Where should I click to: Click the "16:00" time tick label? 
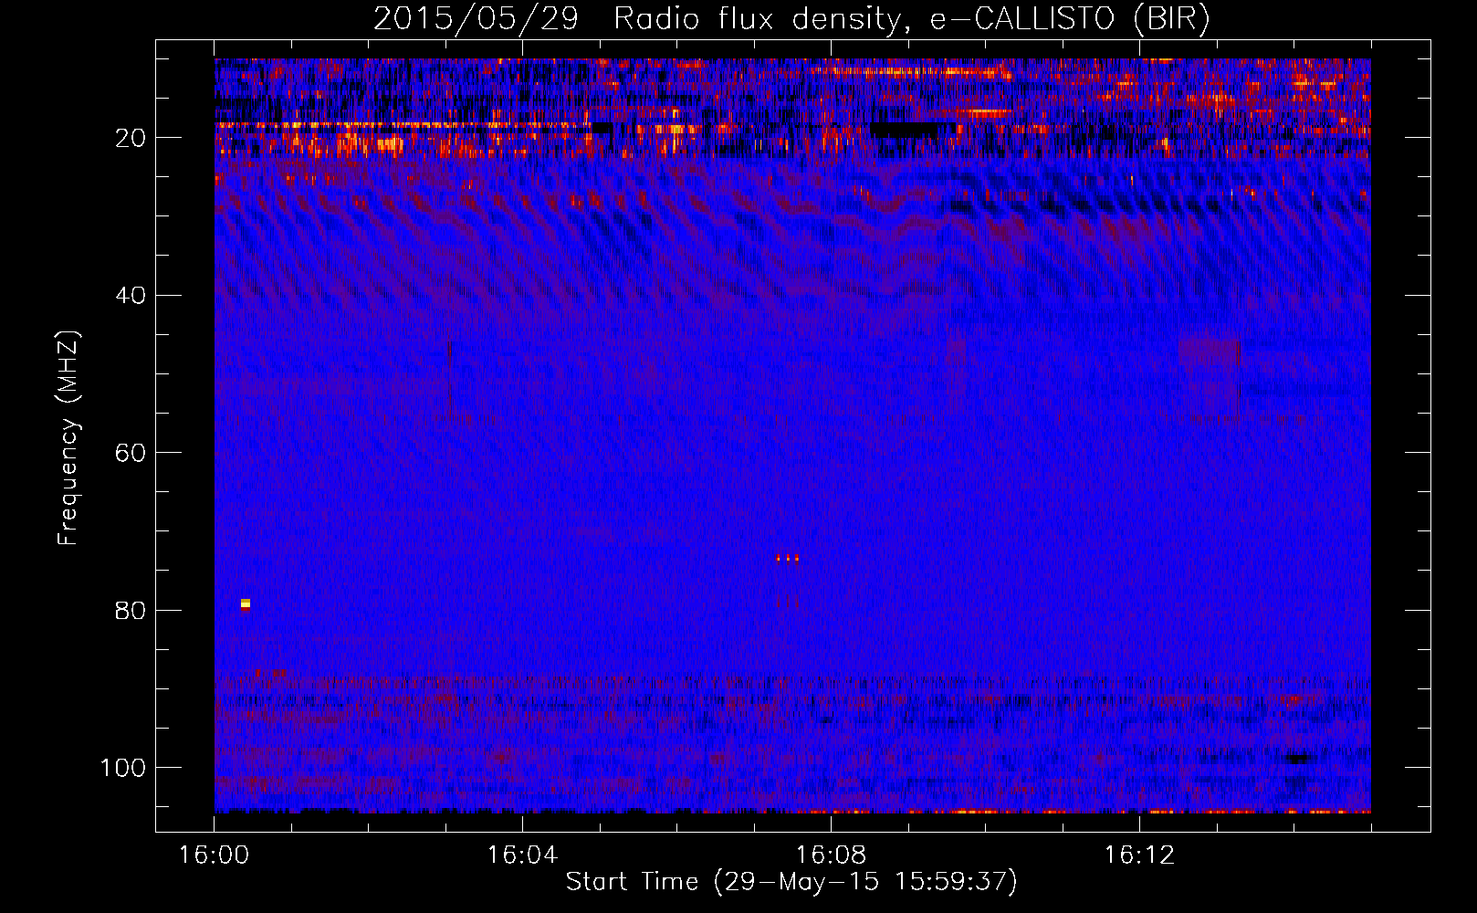pyautogui.click(x=214, y=855)
